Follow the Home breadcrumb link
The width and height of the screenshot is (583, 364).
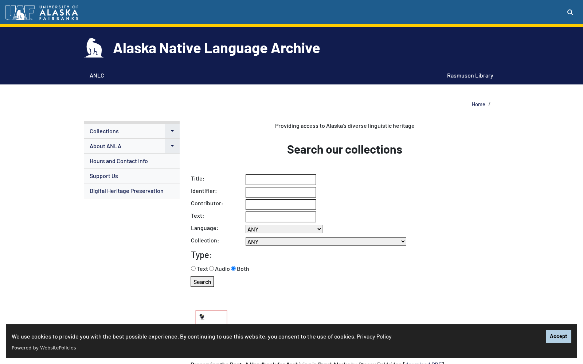point(478,104)
